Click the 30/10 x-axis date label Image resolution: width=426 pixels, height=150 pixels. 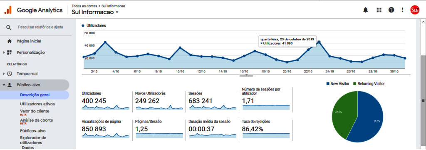pyautogui.click(x=394, y=71)
